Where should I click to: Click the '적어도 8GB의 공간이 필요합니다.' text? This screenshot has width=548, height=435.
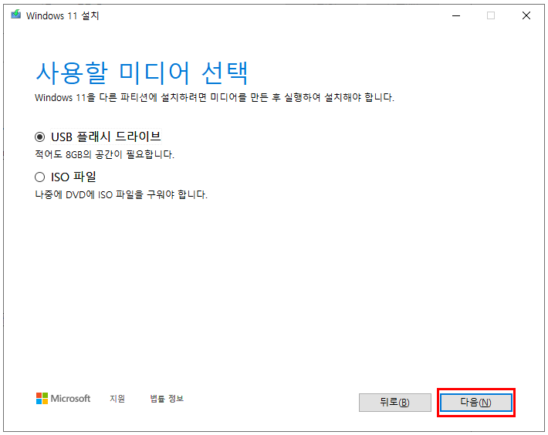[x=104, y=154]
